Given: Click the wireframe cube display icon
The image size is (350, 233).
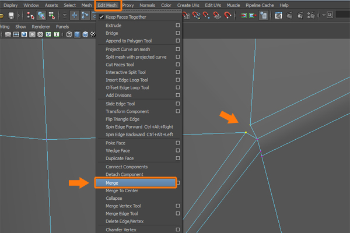Looking at the screenshot, I should (x=69, y=34).
